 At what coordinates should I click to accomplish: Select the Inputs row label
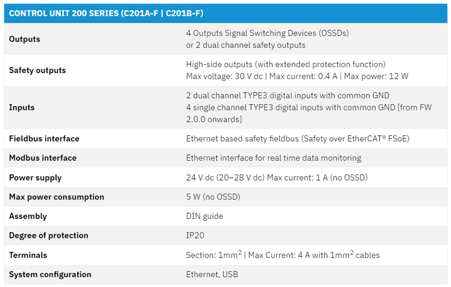click(x=22, y=107)
